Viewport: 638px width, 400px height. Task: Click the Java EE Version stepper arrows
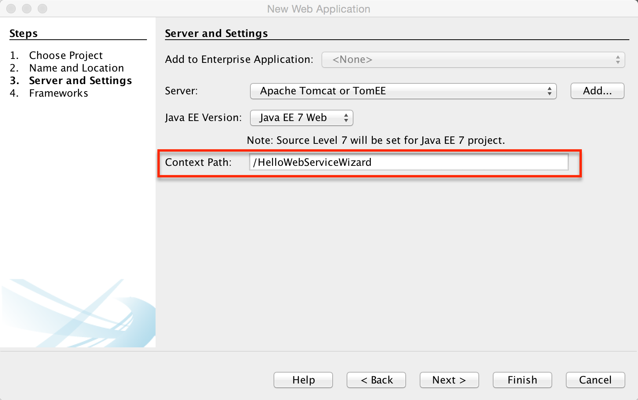[345, 117]
